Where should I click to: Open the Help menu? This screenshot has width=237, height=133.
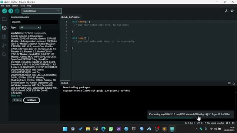pos(29,6)
